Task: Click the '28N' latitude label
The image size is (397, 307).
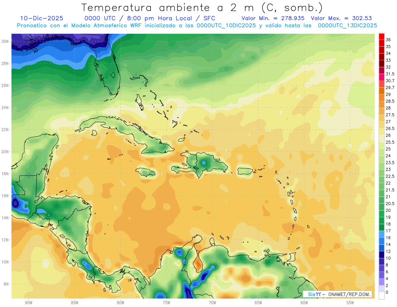Action: coord(5,63)
